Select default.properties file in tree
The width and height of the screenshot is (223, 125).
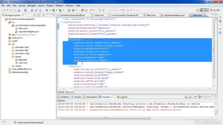pos(20,72)
